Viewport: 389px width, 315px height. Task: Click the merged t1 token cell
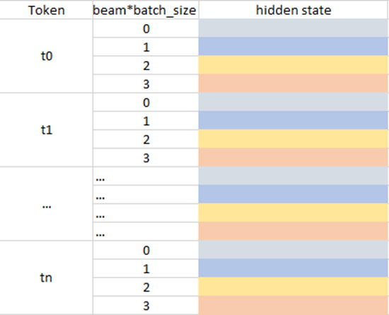[x=47, y=130]
